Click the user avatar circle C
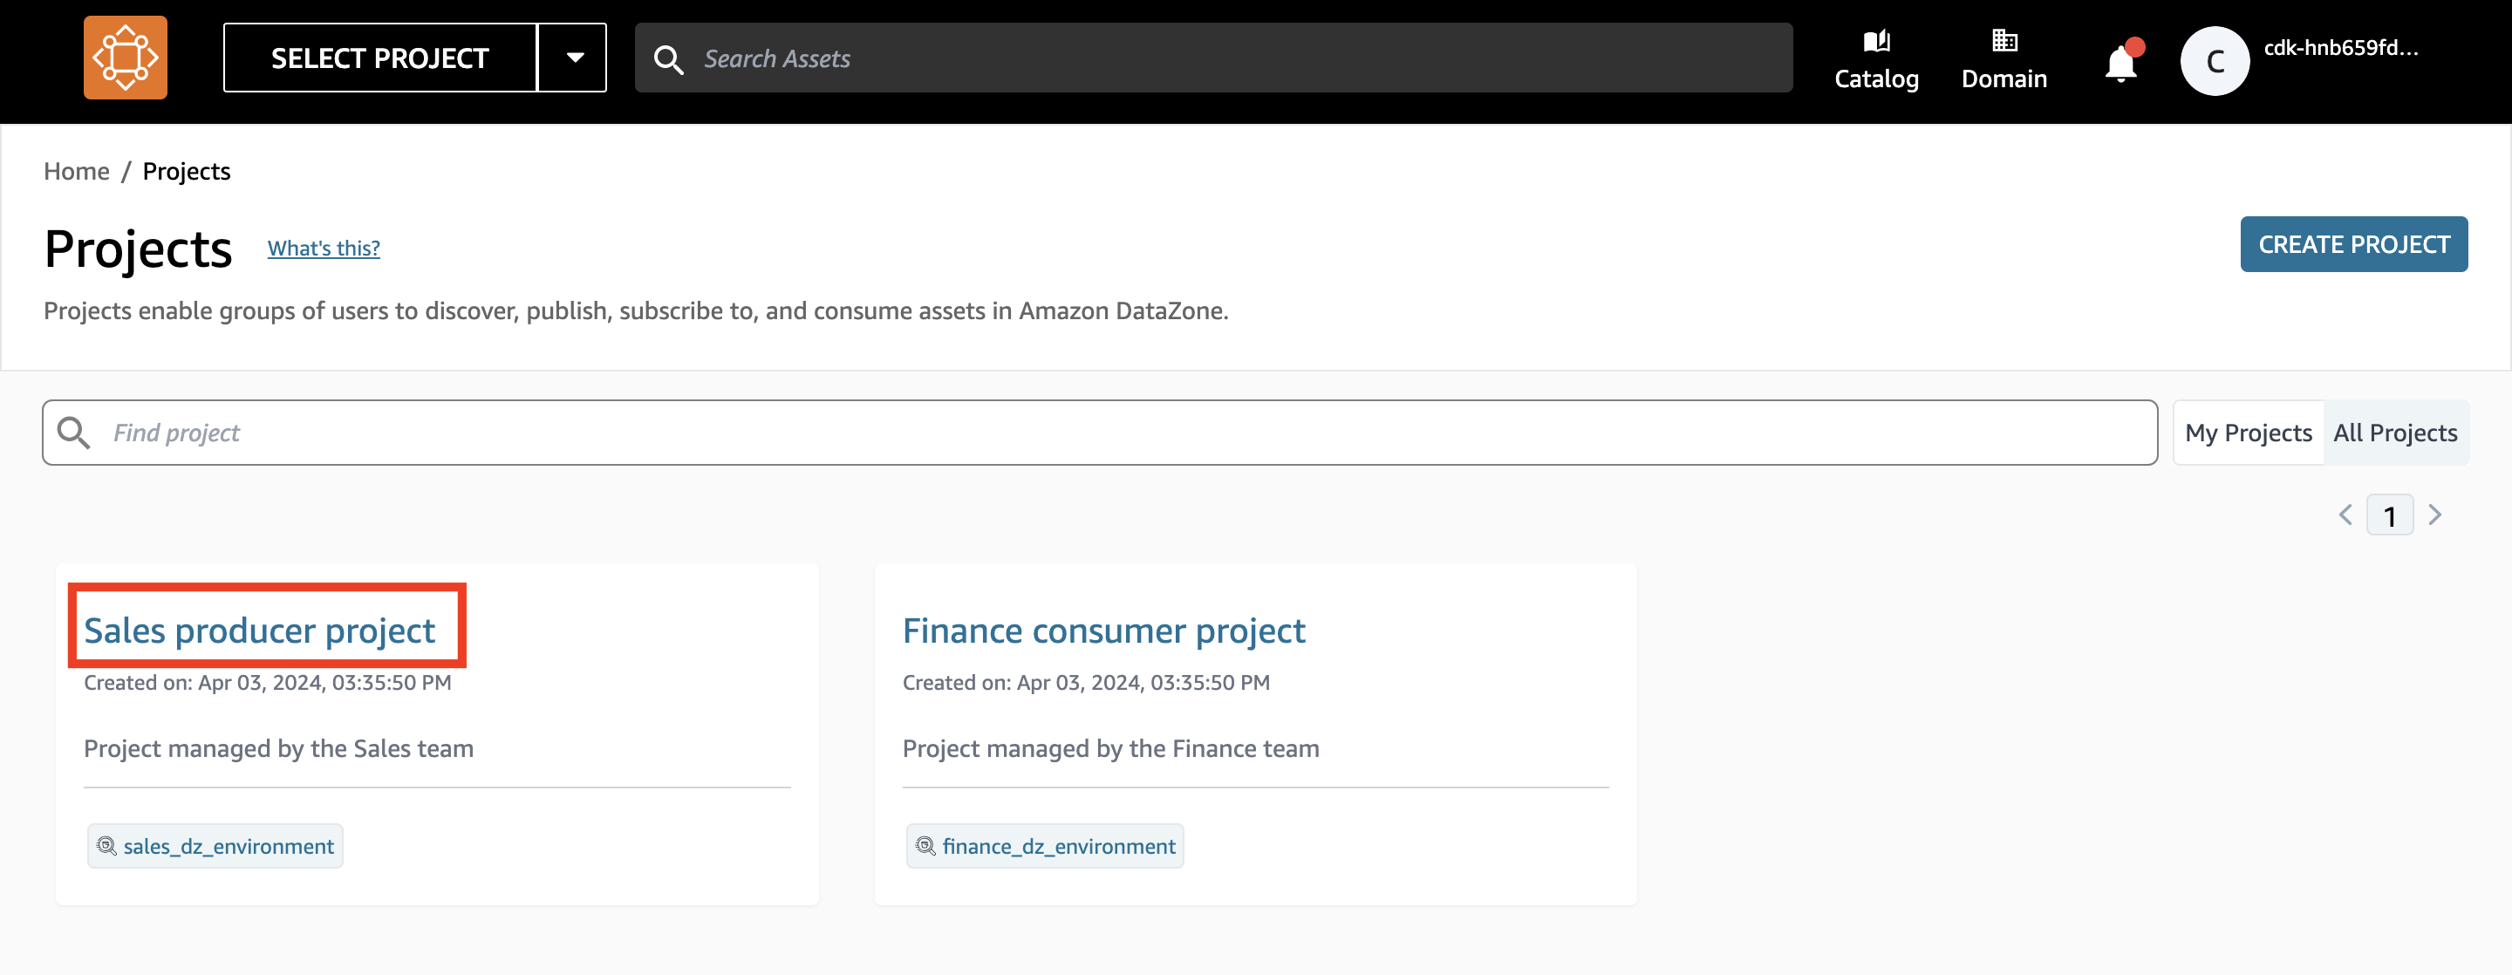Image resolution: width=2512 pixels, height=975 pixels. [2214, 60]
